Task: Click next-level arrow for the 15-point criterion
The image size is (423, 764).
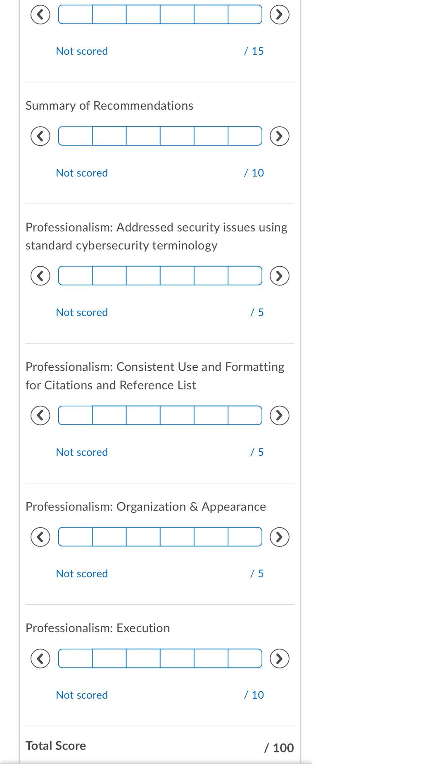Action: (280, 15)
